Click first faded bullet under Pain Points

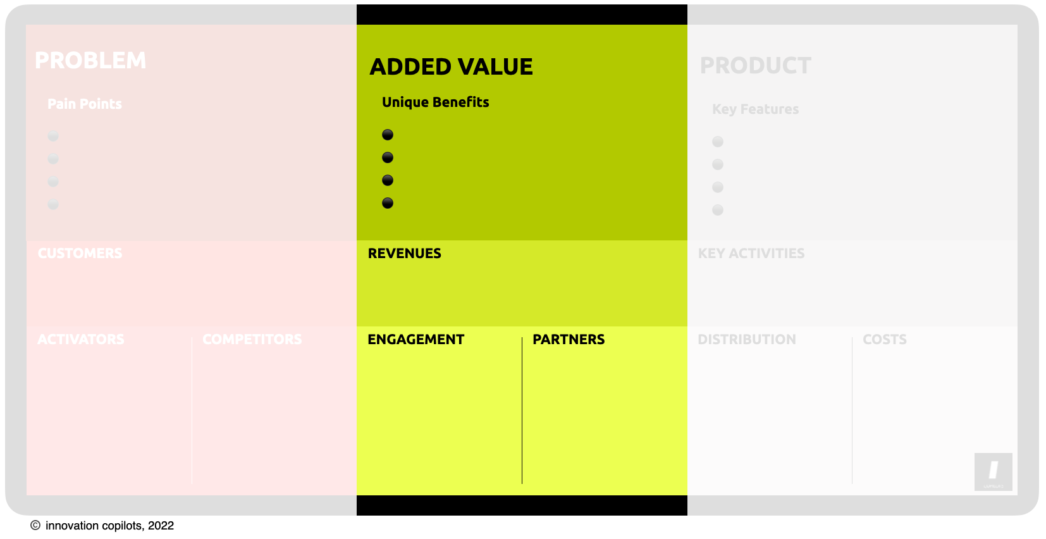53,136
